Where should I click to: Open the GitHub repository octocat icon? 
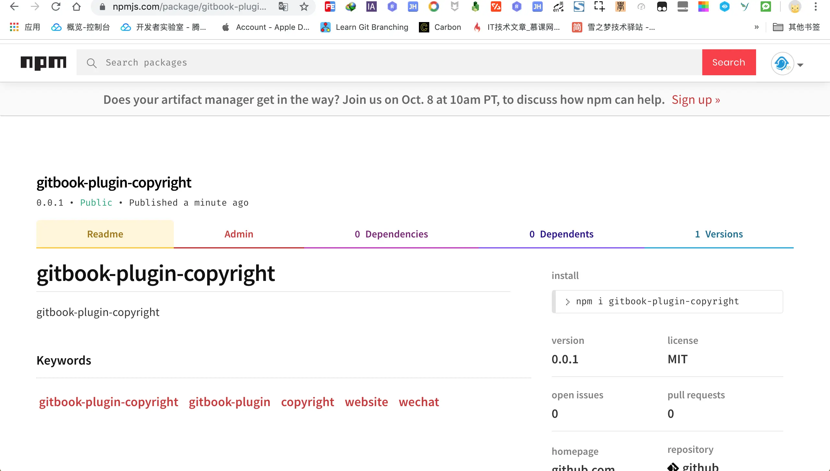click(x=674, y=467)
